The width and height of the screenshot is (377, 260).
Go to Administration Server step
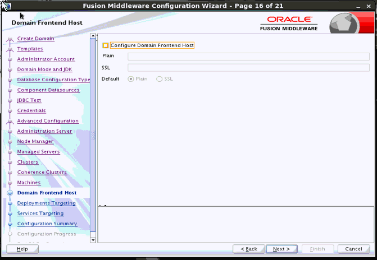coord(45,132)
